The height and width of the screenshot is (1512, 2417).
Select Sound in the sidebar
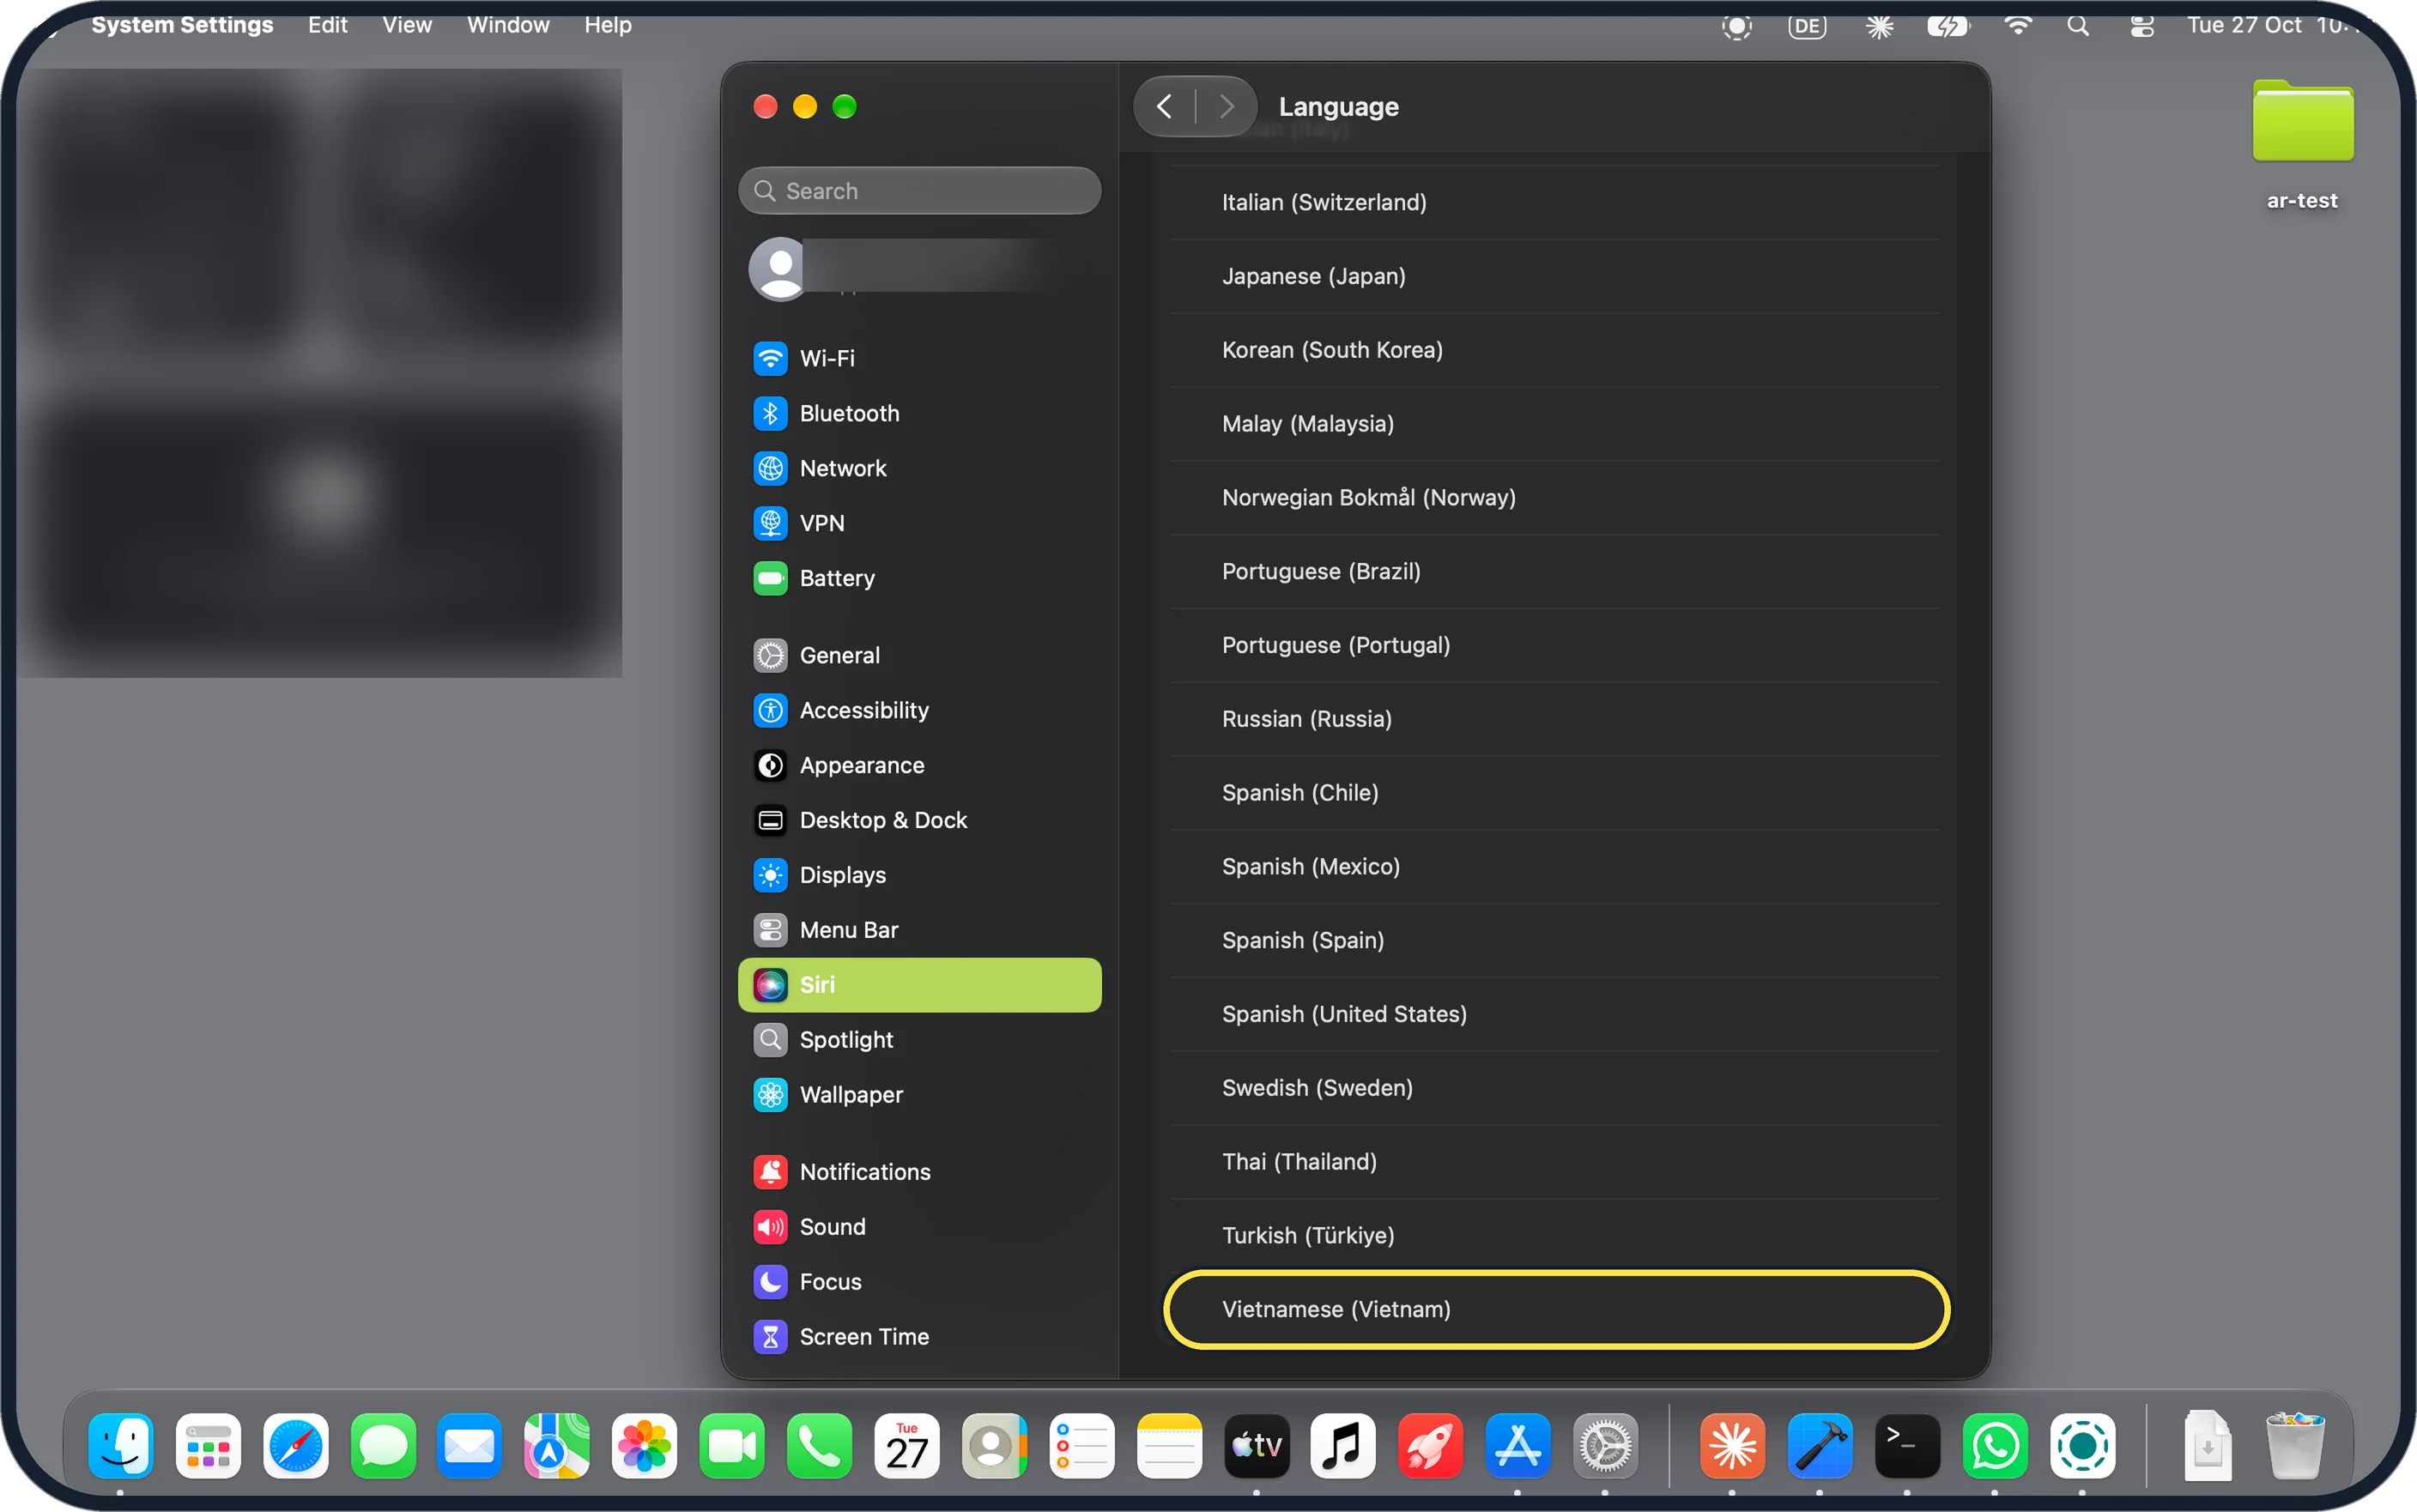click(x=919, y=1227)
